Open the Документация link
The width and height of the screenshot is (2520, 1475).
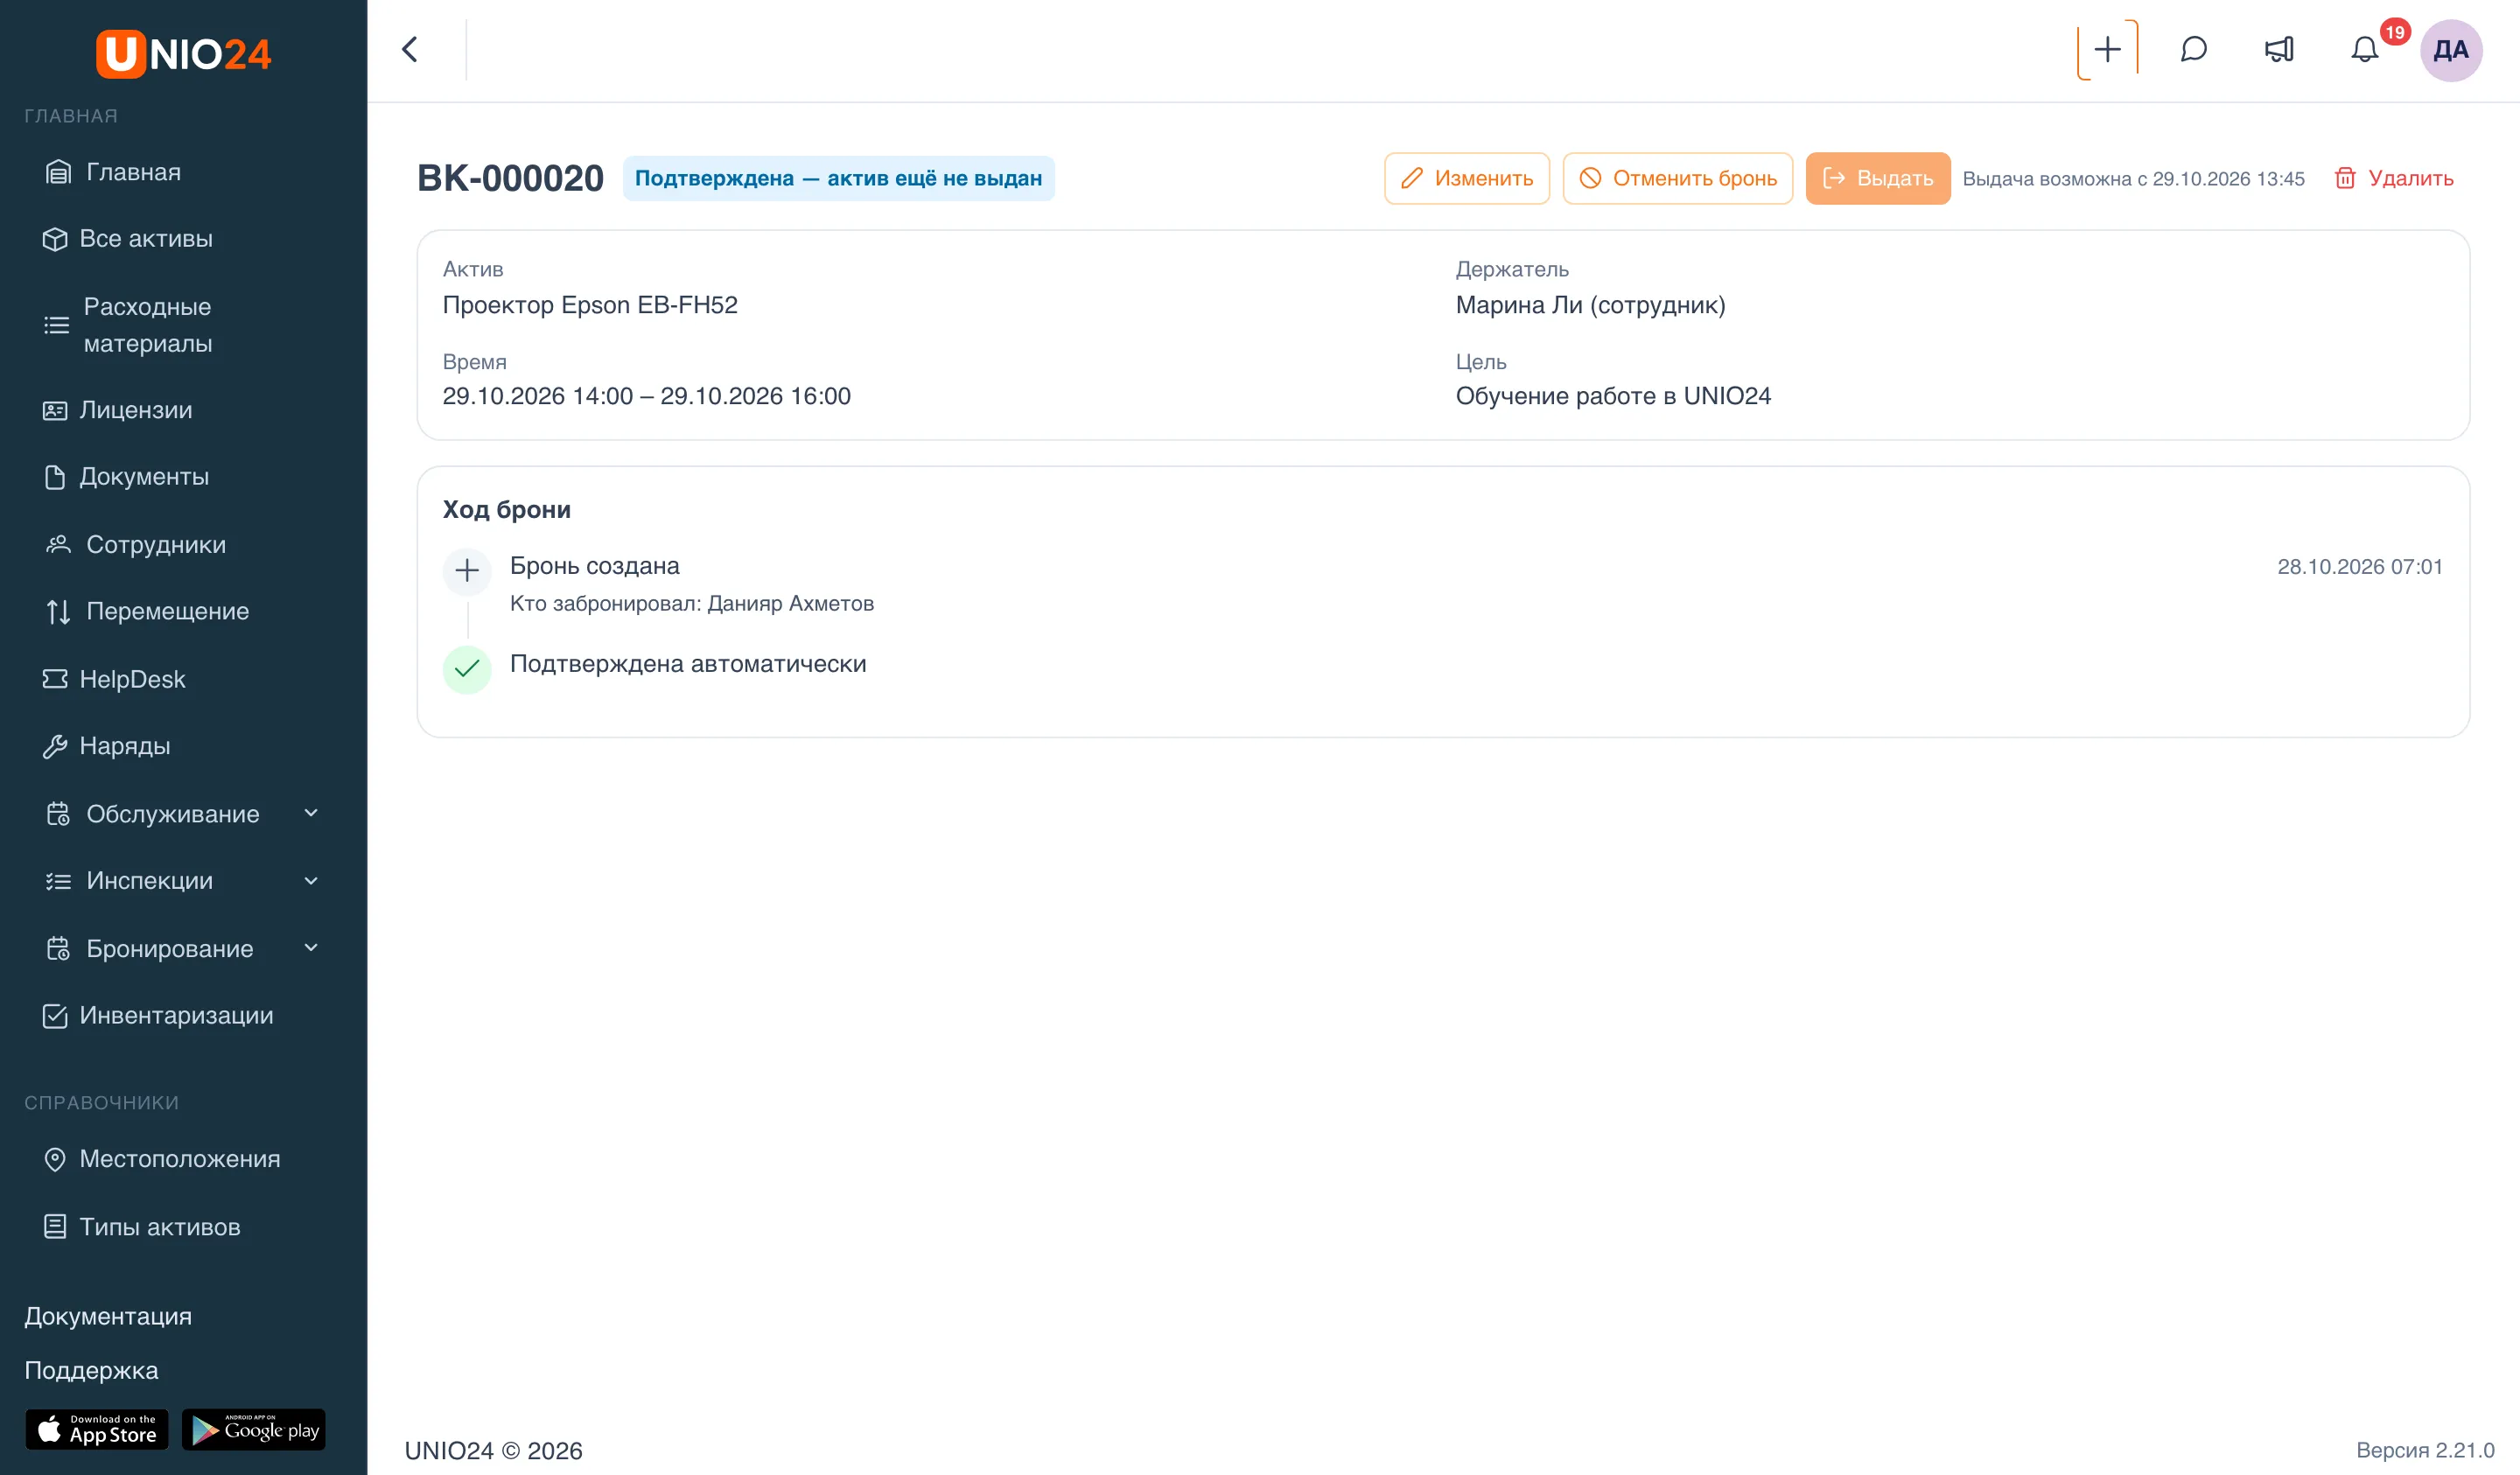(x=108, y=1316)
